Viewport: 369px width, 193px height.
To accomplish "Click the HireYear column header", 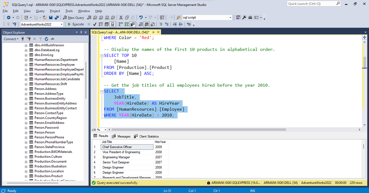I will pyautogui.click(x=161, y=142).
